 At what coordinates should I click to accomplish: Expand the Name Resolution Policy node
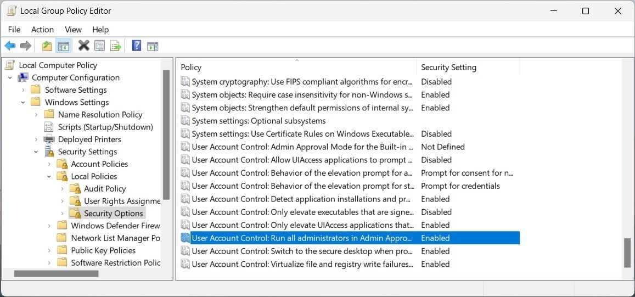point(36,115)
